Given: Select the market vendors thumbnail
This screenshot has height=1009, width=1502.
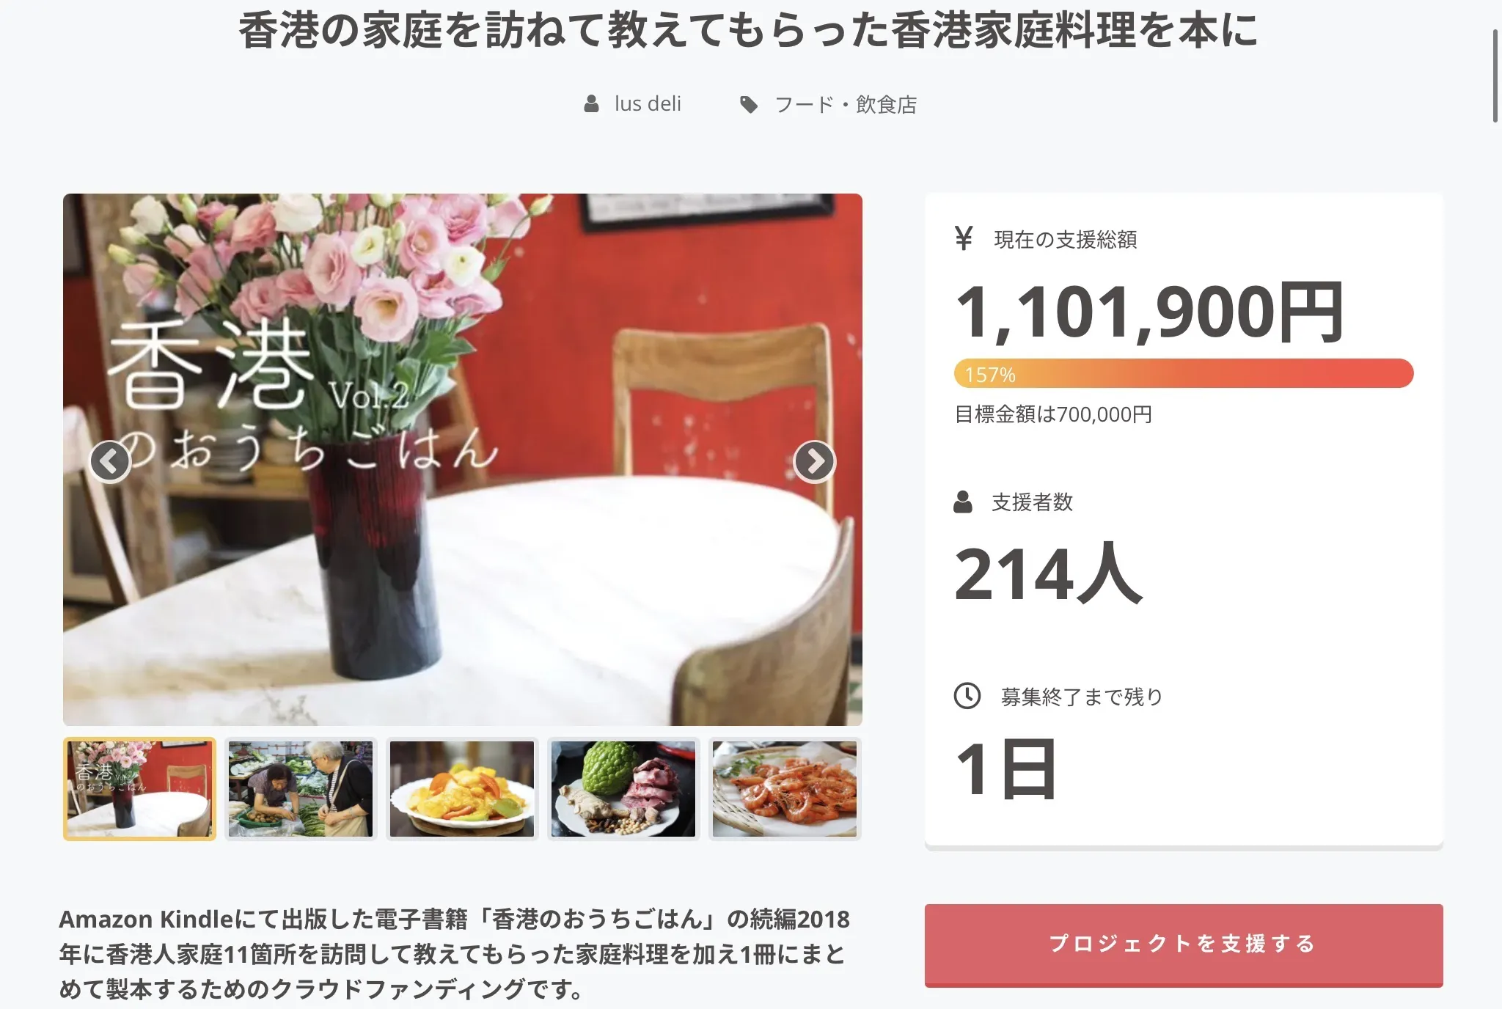Looking at the screenshot, I should pyautogui.click(x=301, y=789).
